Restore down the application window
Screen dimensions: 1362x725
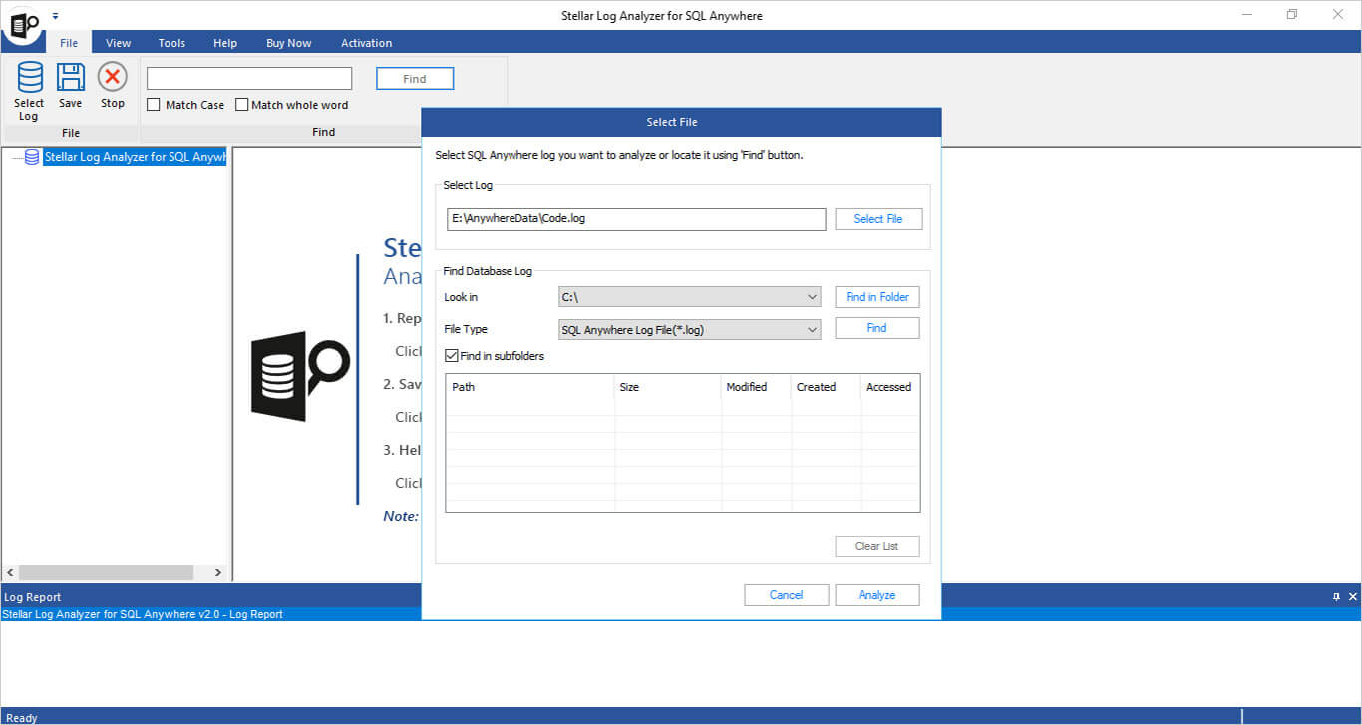(x=1292, y=15)
